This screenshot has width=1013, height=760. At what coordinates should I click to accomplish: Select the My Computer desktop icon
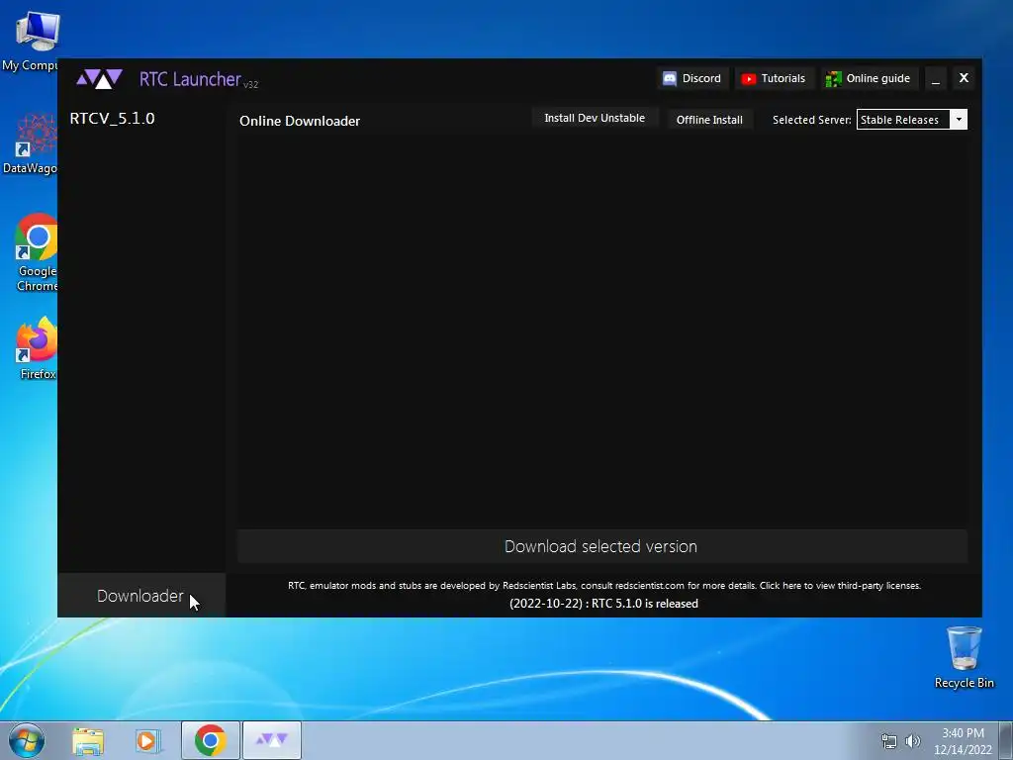(x=30, y=40)
